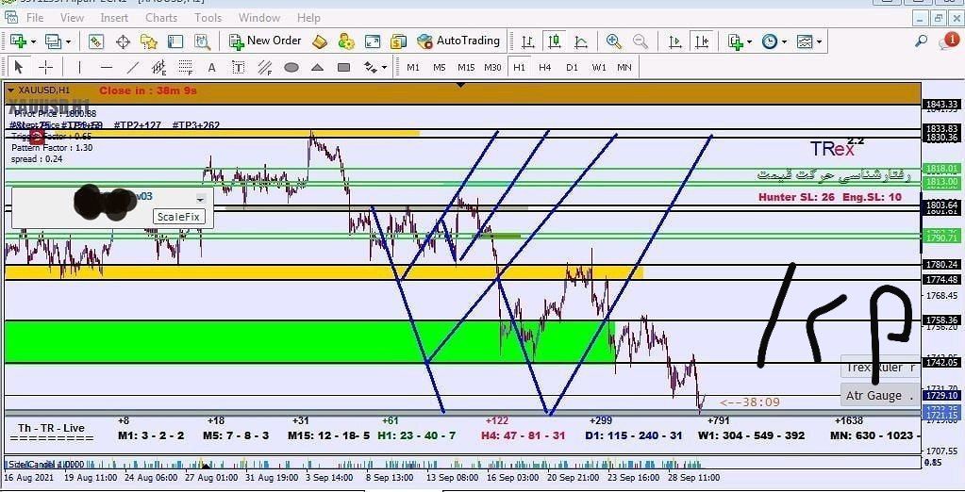Click the Atr Gauge button

pyautogui.click(x=880, y=395)
